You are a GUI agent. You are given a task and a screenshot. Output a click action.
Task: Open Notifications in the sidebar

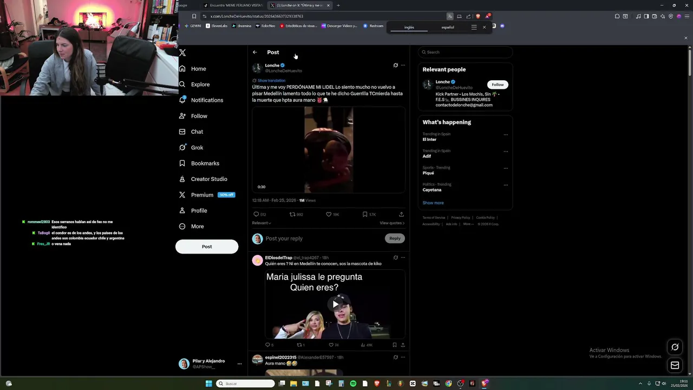(x=201, y=100)
